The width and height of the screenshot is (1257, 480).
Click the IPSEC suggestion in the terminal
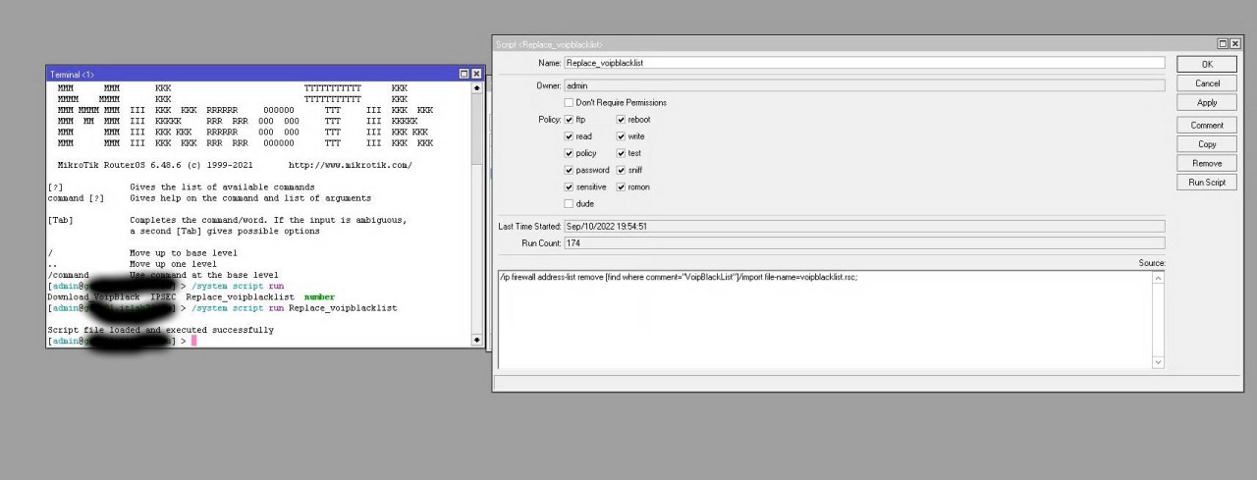[x=163, y=296]
